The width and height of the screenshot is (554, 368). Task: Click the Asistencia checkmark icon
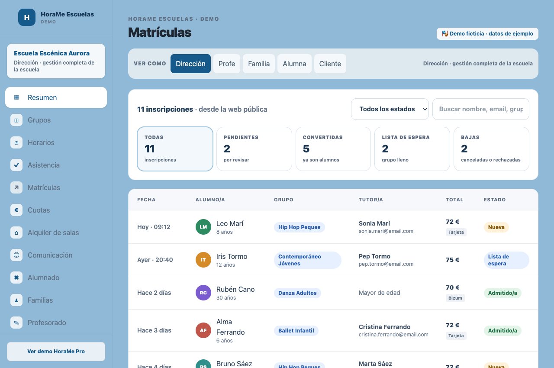tap(16, 165)
